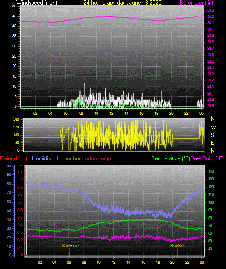Click the 'SunRise' marker label
Image resolution: width=226 pixels, height=269 pixels.
(x=70, y=246)
